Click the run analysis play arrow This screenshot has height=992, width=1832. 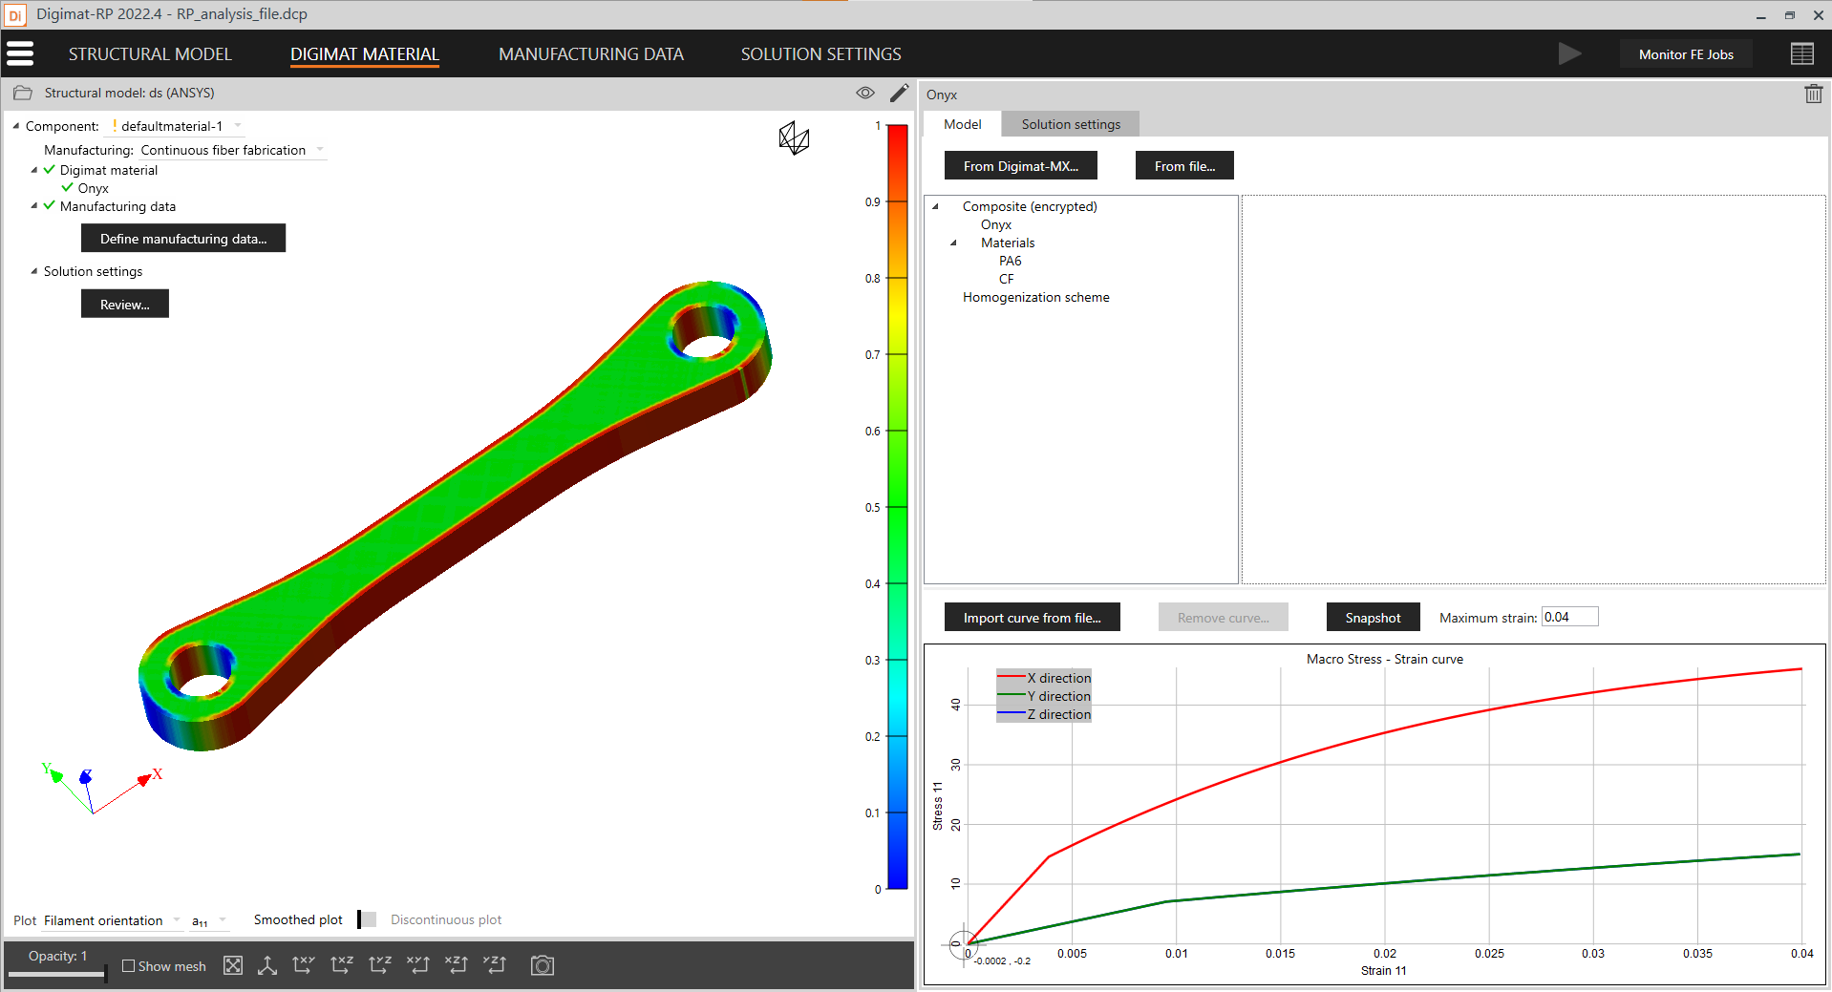point(1569,53)
